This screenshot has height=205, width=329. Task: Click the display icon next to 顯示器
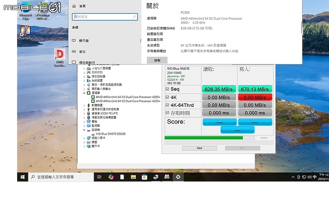pyautogui.click(x=74, y=40)
